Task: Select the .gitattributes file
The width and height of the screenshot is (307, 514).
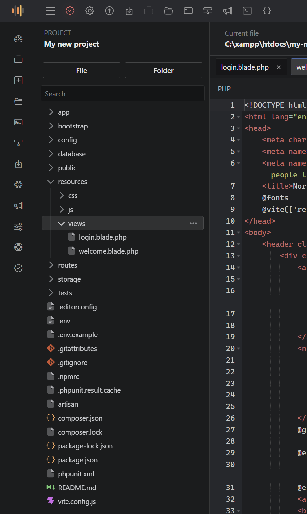Action: pyautogui.click(x=77, y=349)
